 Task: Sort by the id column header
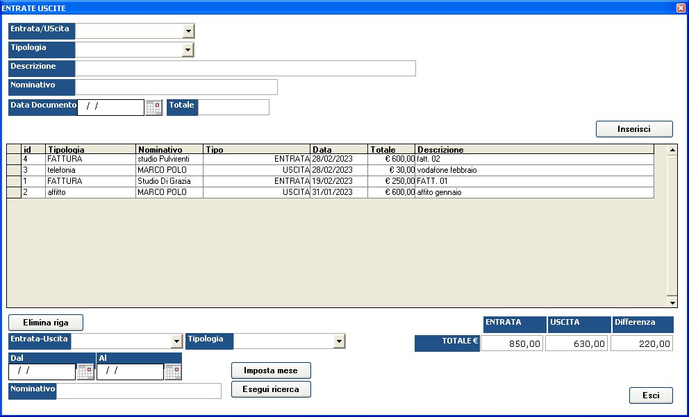point(33,149)
